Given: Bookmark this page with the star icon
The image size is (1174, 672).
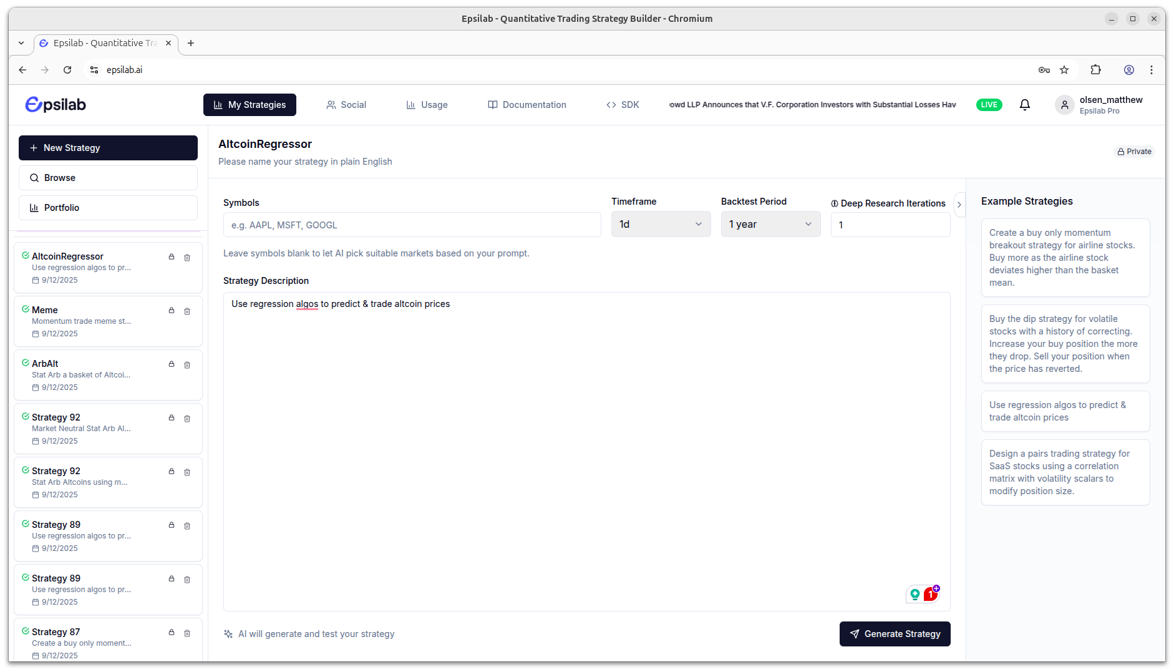Looking at the screenshot, I should [x=1064, y=70].
